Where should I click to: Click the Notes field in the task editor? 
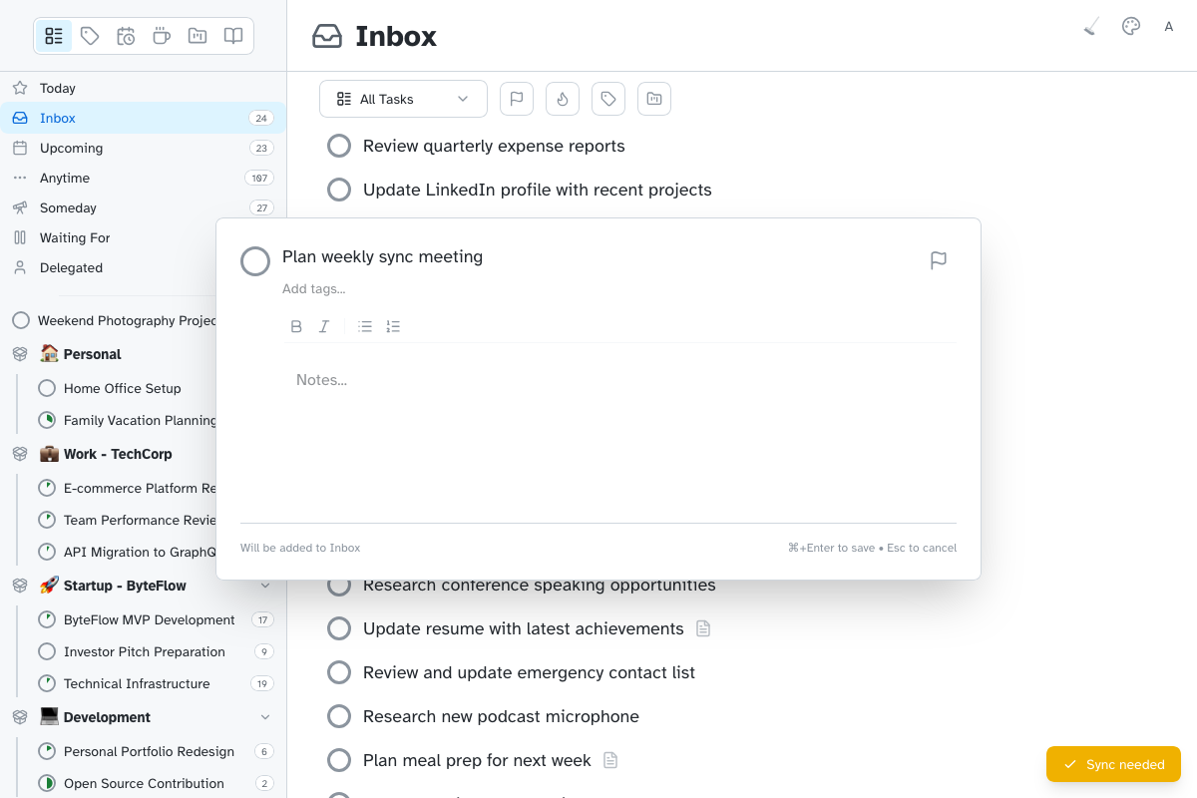point(499,380)
